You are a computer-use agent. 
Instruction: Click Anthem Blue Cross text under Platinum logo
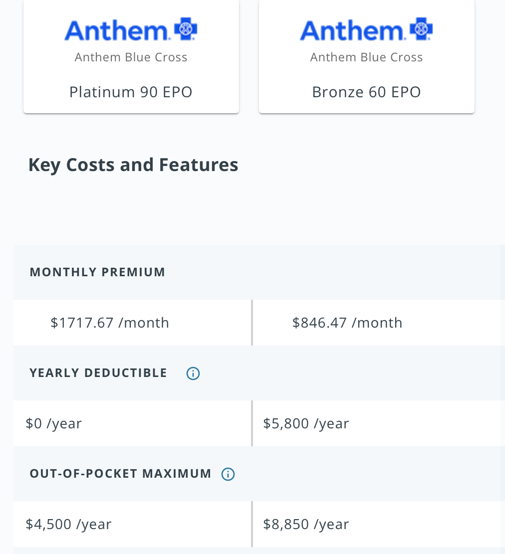point(131,57)
